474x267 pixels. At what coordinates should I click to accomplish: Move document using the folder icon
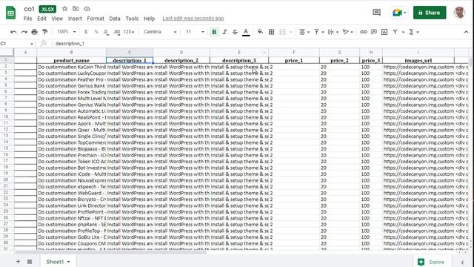tap(76, 9)
